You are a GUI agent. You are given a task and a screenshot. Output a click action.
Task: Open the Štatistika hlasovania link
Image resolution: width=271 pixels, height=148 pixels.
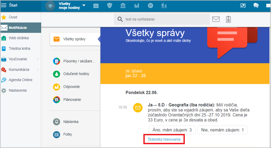(x=164, y=139)
